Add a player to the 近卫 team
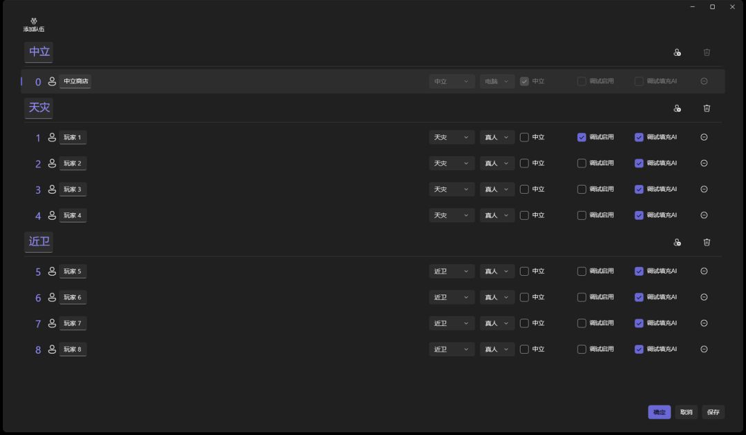This screenshot has width=746, height=435. tap(677, 243)
